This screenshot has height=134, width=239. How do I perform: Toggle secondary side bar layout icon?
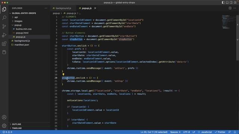[231, 3]
